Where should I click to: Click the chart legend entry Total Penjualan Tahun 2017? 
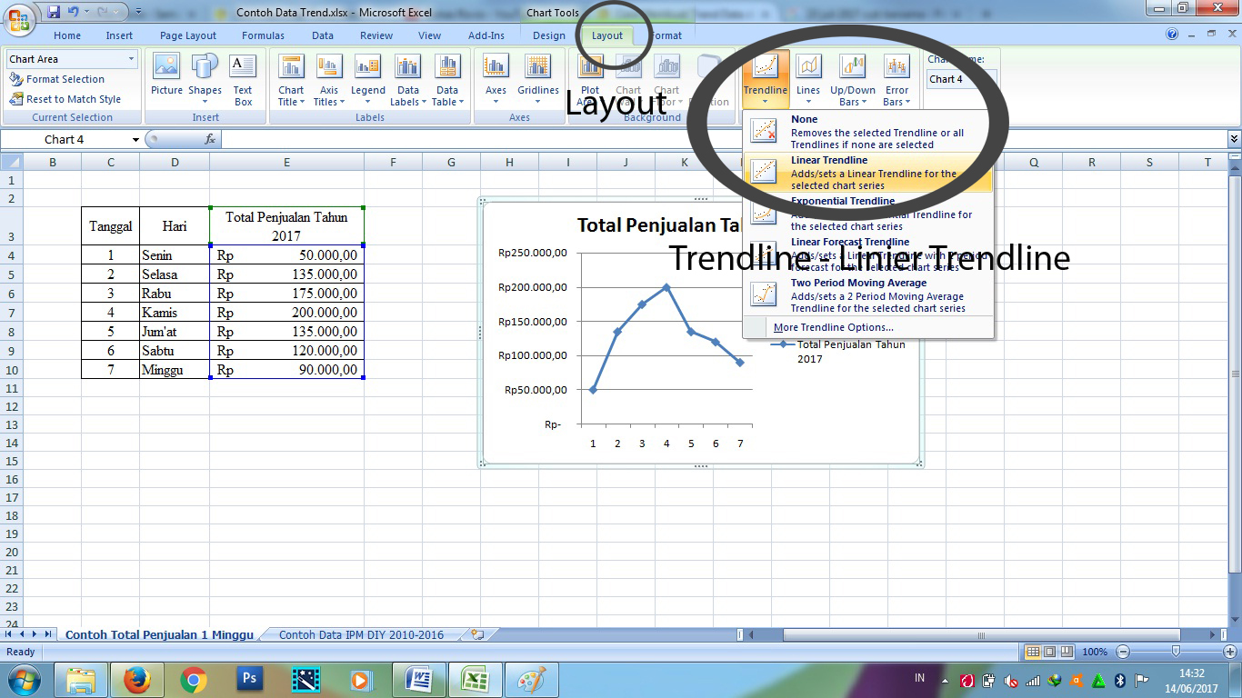[x=837, y=352]
